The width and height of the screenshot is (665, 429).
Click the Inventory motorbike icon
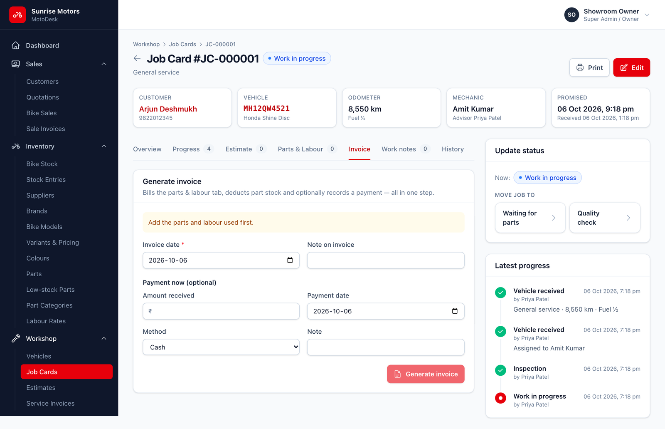pyautogui.click(x=16, y=146)
